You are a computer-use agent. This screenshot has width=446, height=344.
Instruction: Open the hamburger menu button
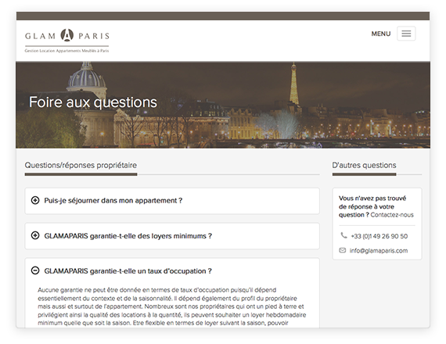point(406,34)
